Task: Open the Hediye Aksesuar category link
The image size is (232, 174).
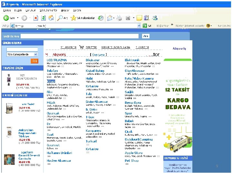Action: point(59,160)
